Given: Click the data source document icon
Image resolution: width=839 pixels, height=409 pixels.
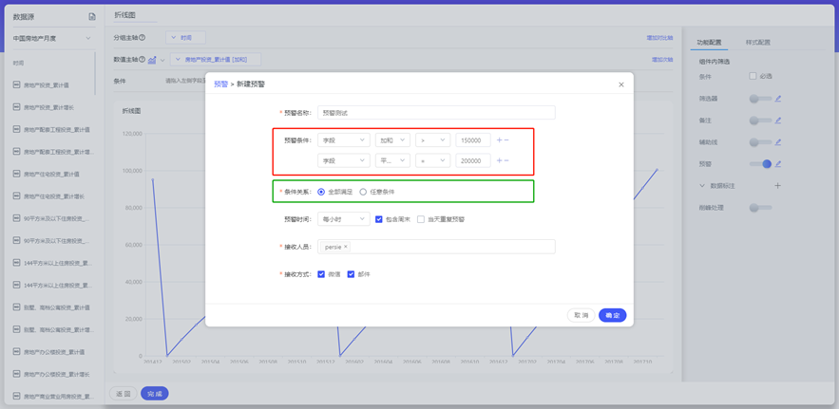Looking at the screenshot, I should pos(92,16).
